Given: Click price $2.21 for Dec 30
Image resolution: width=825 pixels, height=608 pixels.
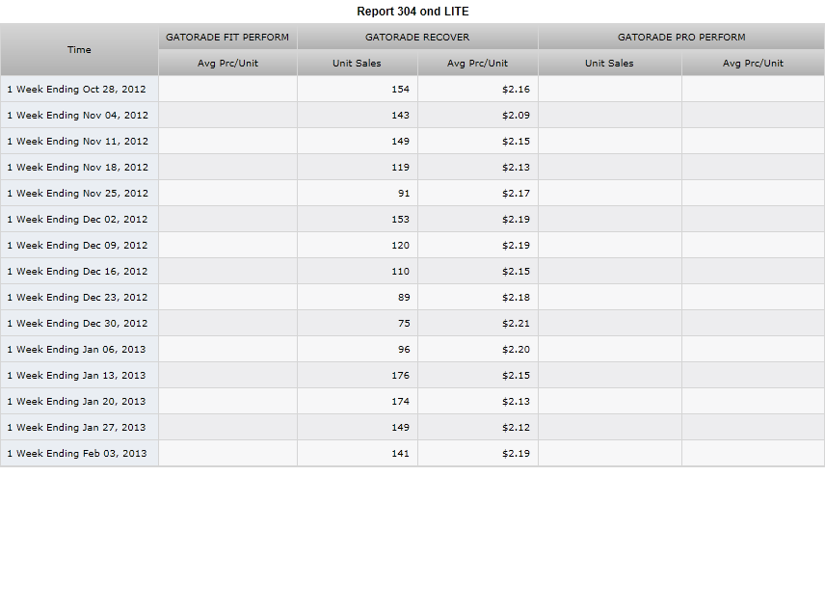Looking at the screenshot, I should tap(516, 324).
